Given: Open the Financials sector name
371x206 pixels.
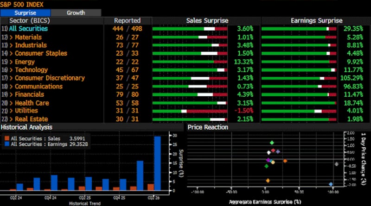Looking at the screenshot, I should click(x=29, y=94).
